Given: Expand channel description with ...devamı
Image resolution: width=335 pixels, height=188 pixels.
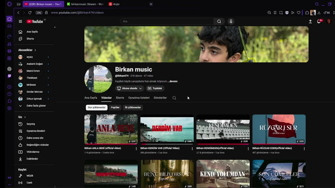Looking at the screenshot, I should click(x=172, y=81).
